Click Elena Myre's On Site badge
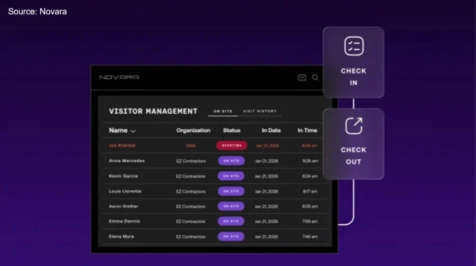The image size is (476, 266). [231, 236]
